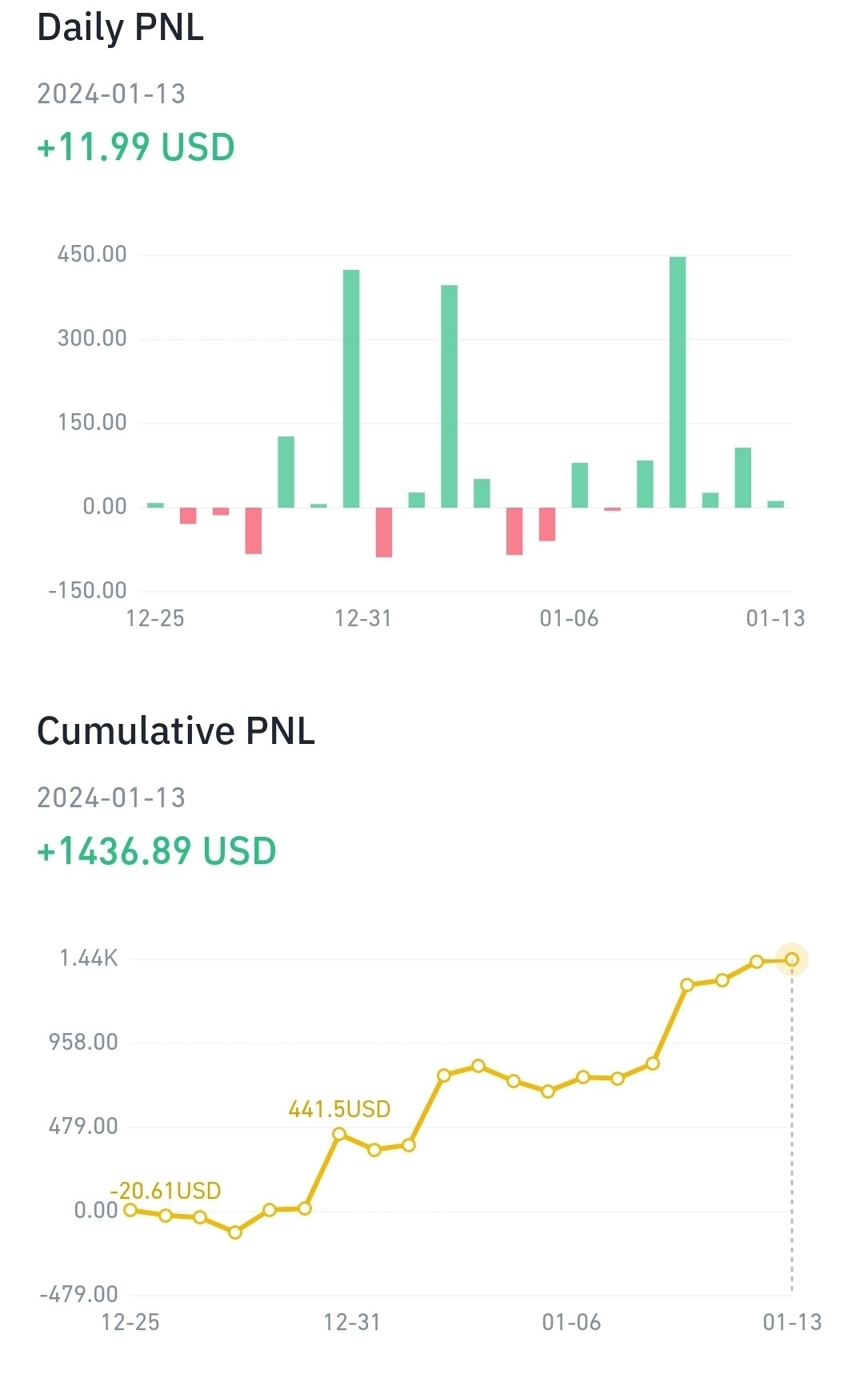
Task: Select the lowest point on Cumulative PNL line
Action: 234,1232
